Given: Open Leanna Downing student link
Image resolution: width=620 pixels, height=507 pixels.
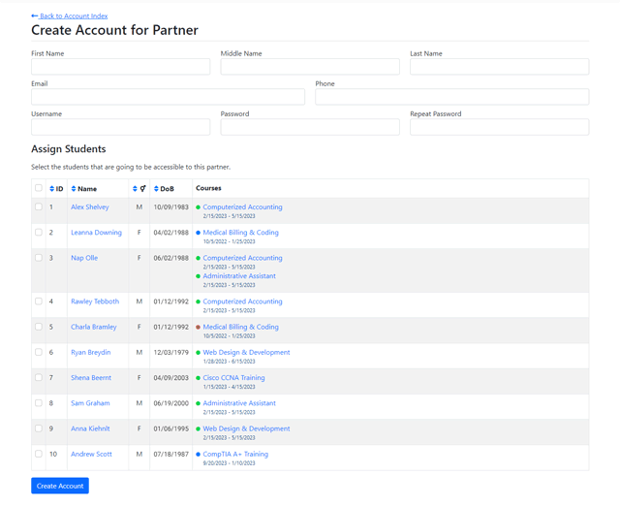Looking at the screenshot, I should tap(96, 233).
